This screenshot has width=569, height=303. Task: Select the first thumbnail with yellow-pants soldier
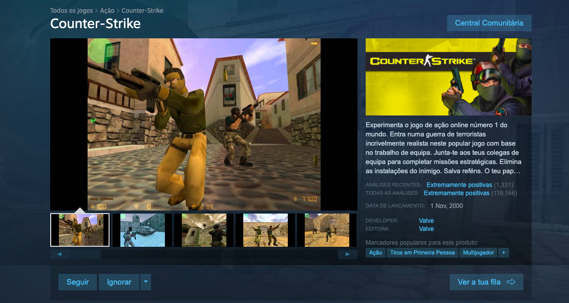point(80,230)
